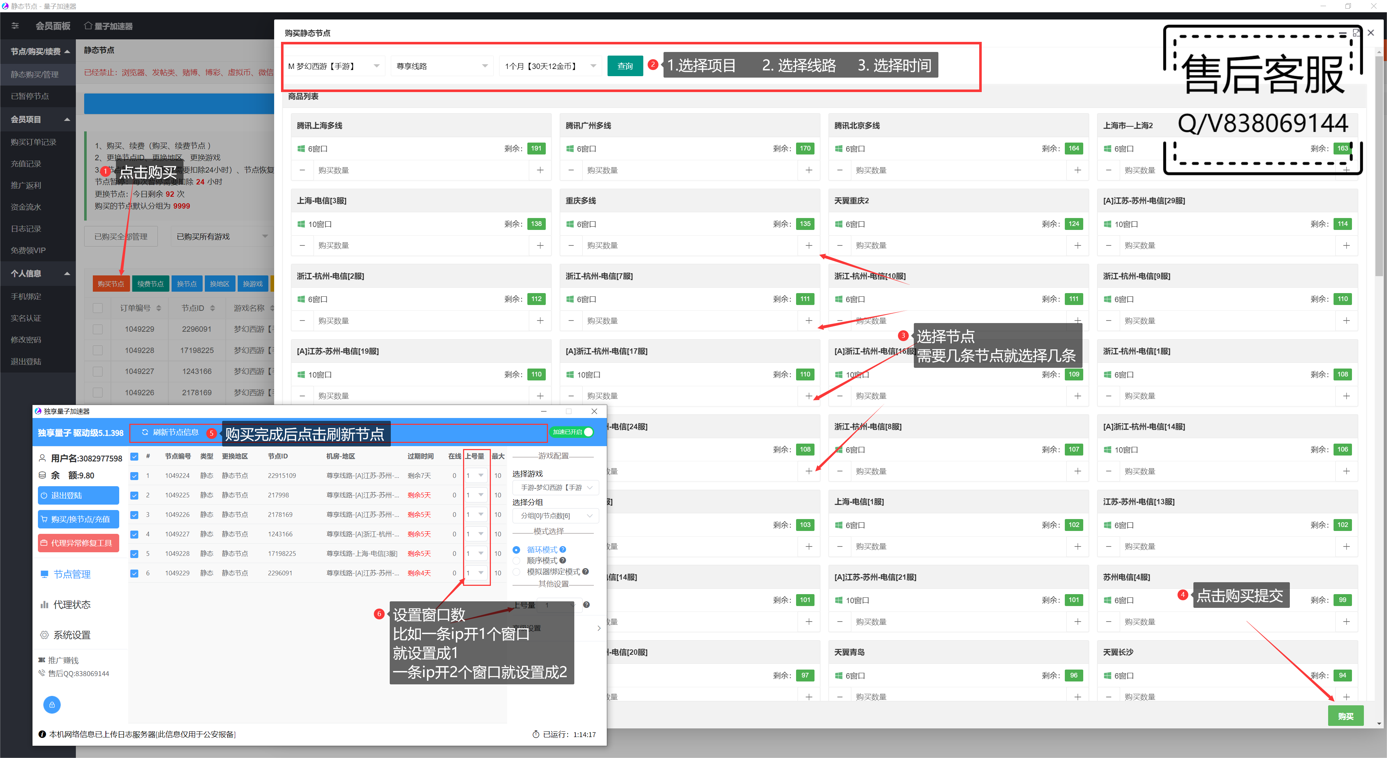1387x758 pixels.
Task: Toggle the 加速已开启 switch
Action: click(572, 432)
